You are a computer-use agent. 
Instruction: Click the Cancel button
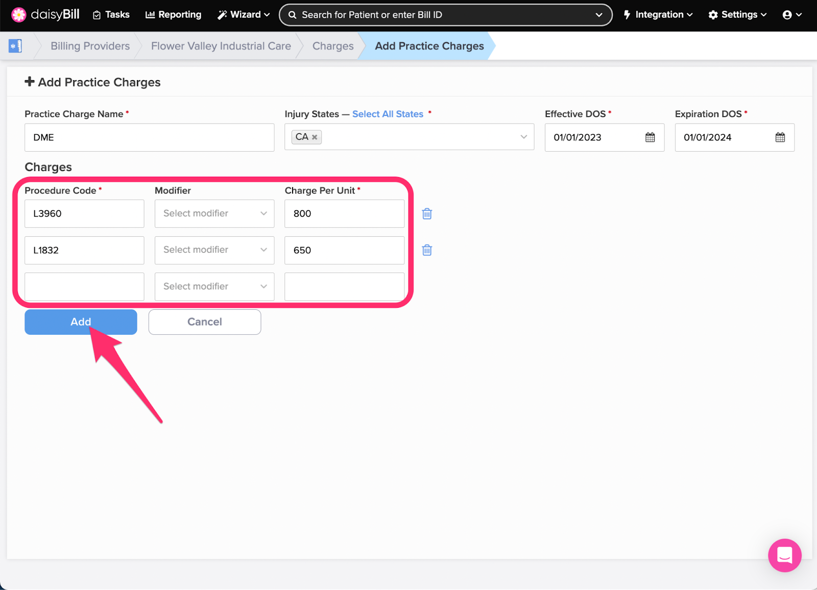tap(205, 322)
